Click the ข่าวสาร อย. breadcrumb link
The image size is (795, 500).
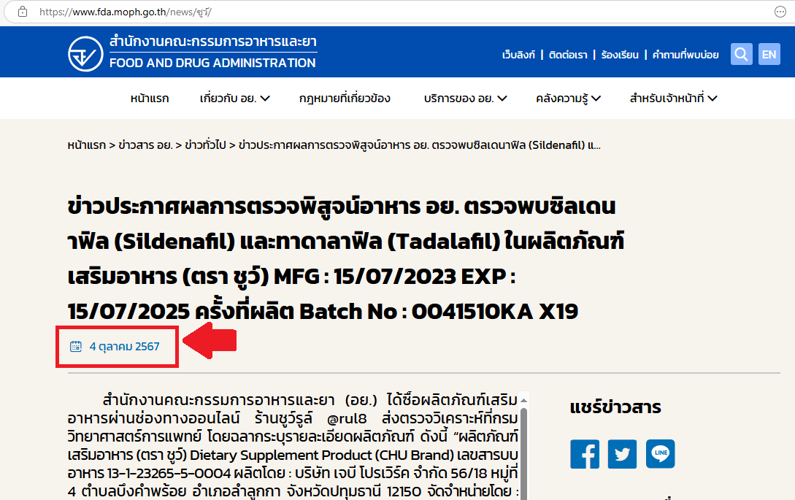[145, 145]
